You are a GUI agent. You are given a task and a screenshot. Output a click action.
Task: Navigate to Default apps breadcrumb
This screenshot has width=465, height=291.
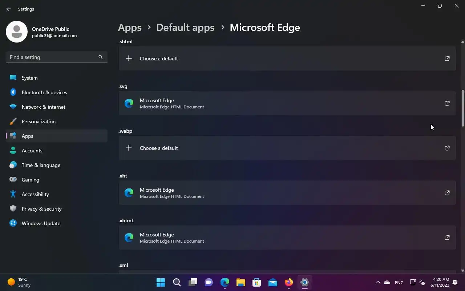click(x=185, y=28)
